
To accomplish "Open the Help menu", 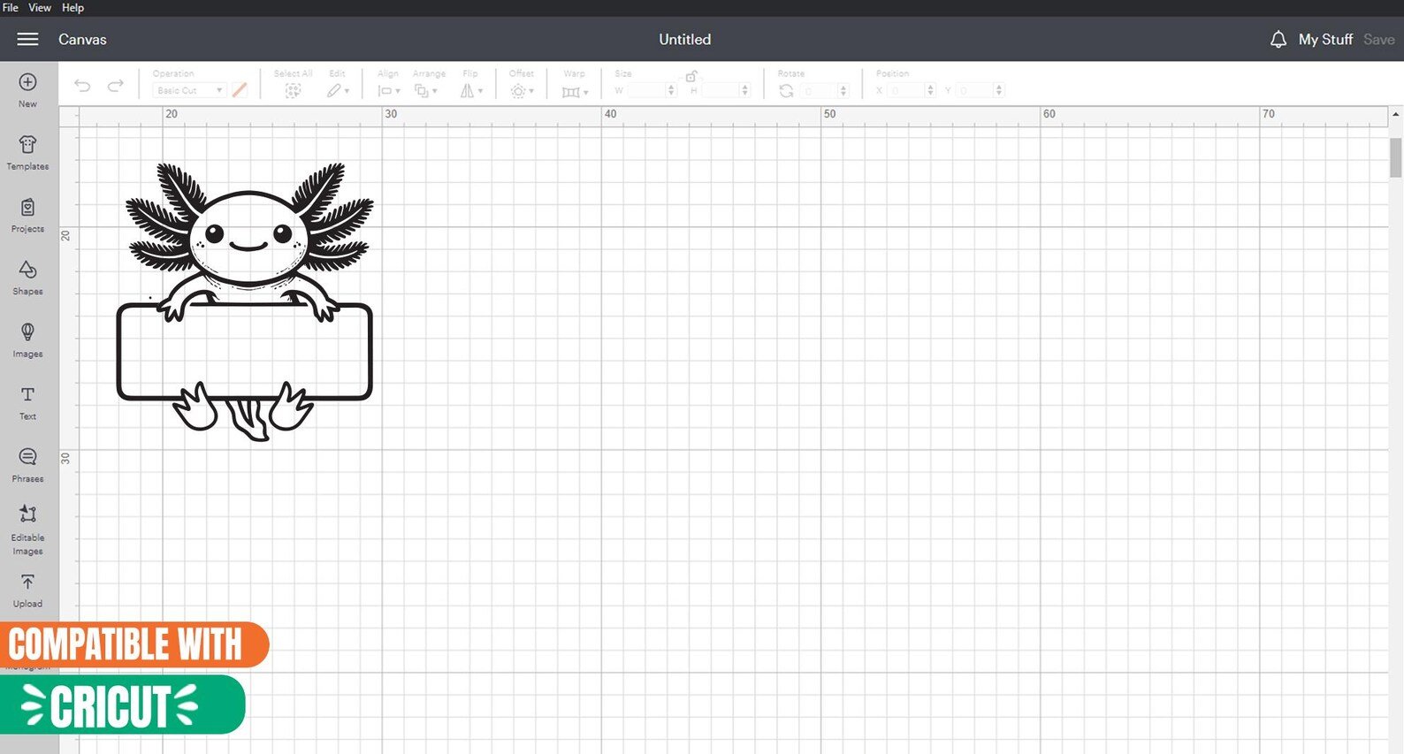I will (x=72, y=7).
